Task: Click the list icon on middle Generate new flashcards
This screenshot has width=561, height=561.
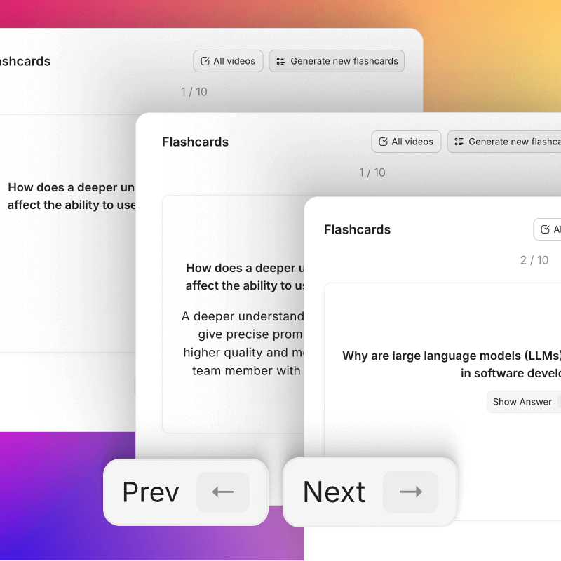Action: [458, 142]
